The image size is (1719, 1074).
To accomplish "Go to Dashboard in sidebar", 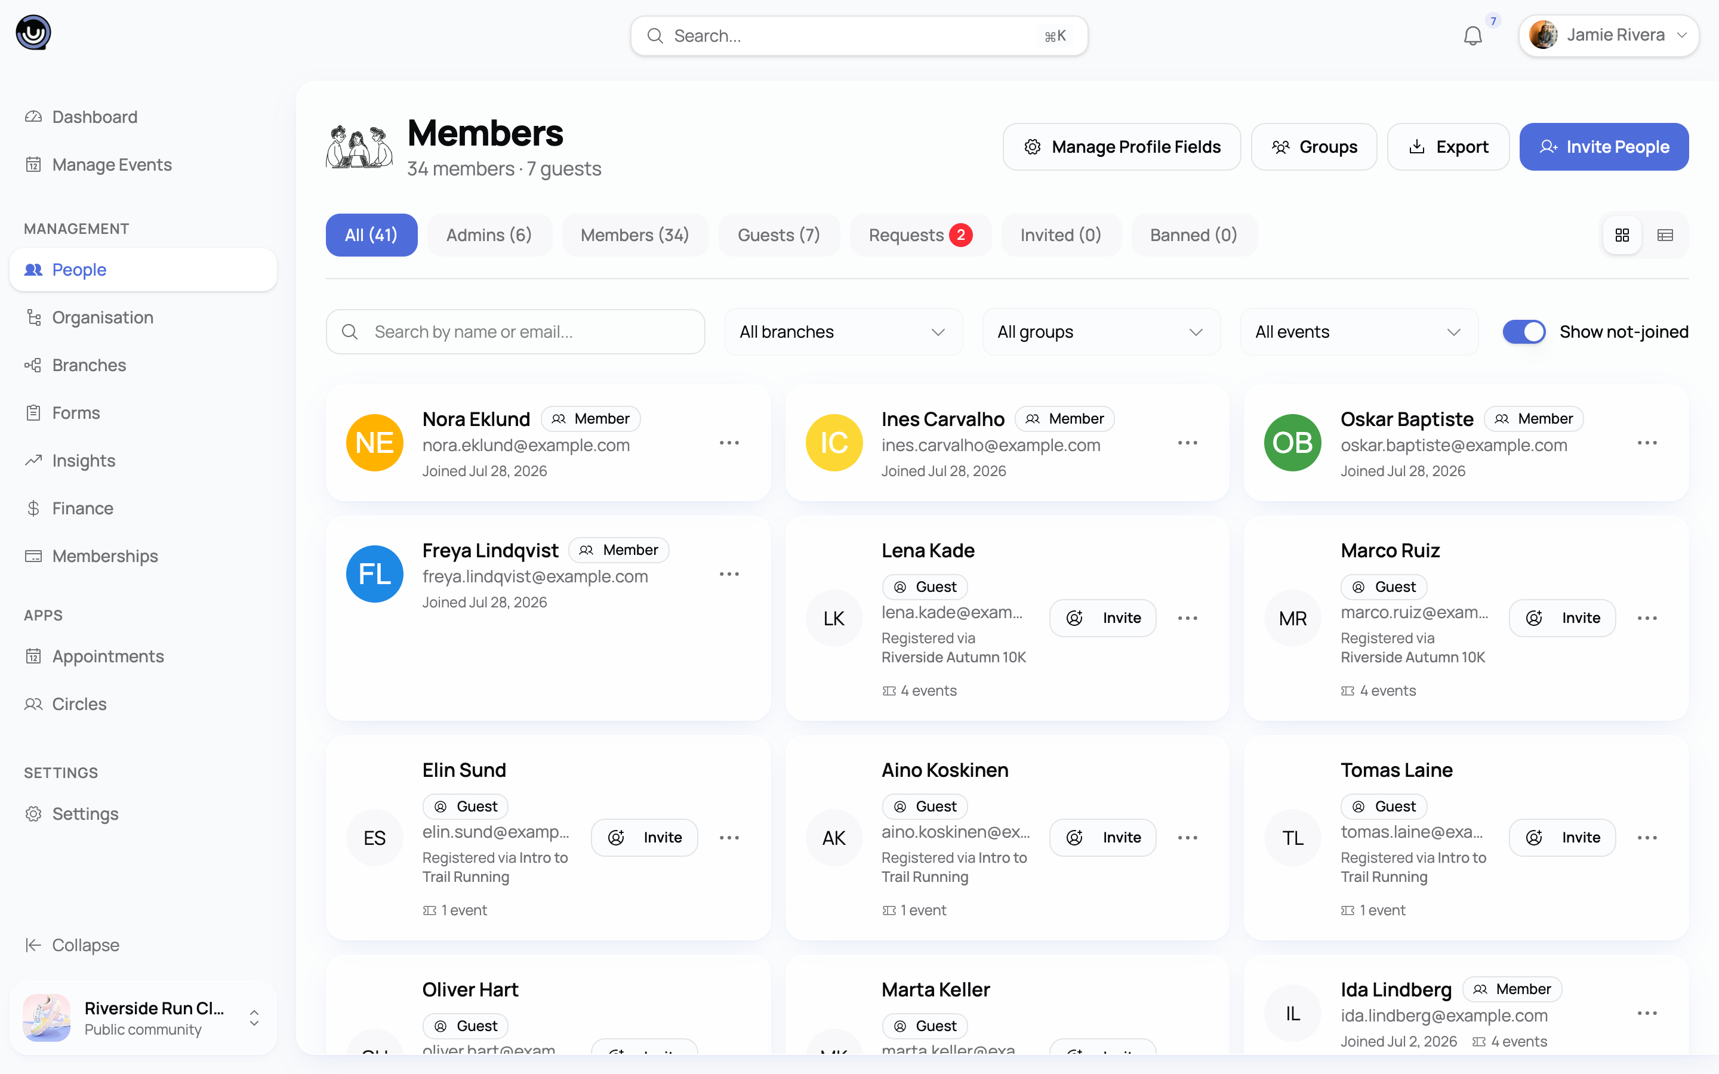I will click(143, 117).
